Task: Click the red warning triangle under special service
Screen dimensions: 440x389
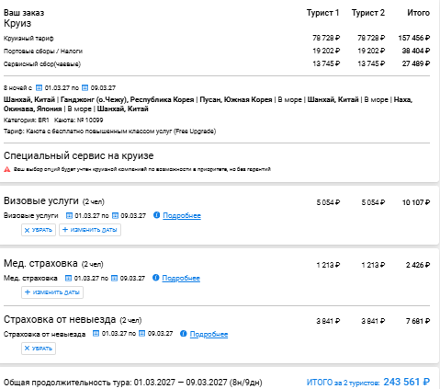Action: (7, 169)
